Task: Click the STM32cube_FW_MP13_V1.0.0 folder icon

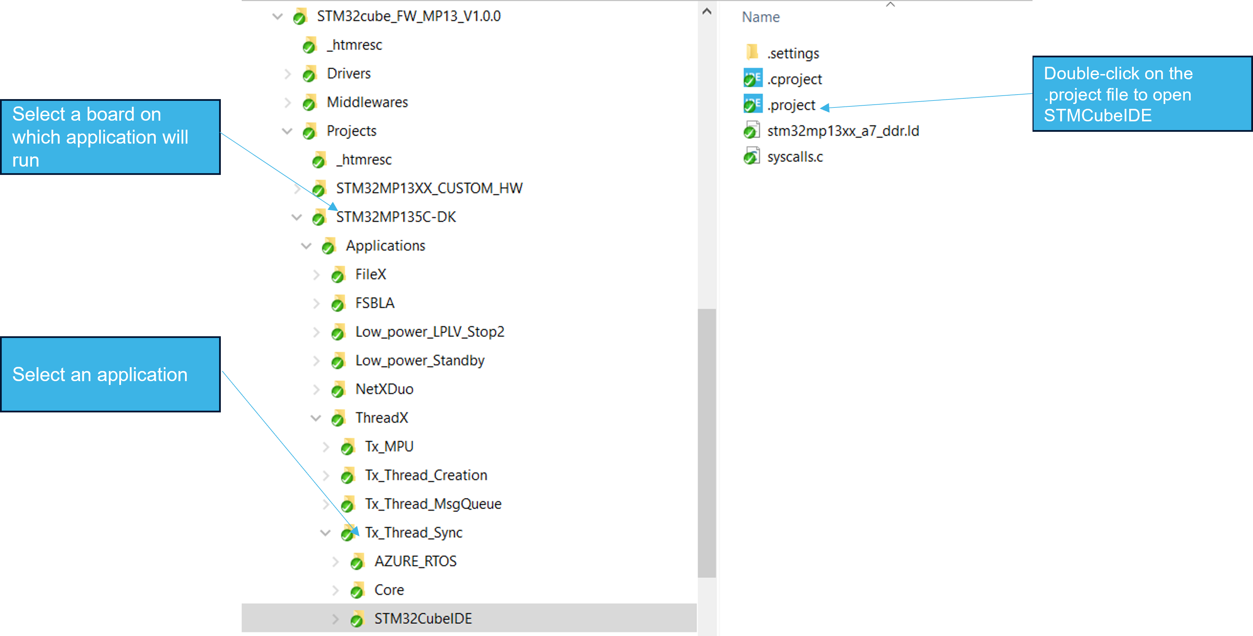Action: (x=300, y=17)
